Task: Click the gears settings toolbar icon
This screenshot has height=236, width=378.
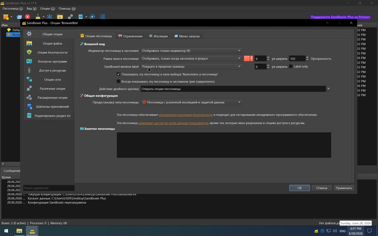Action: [x=70, y=17]
